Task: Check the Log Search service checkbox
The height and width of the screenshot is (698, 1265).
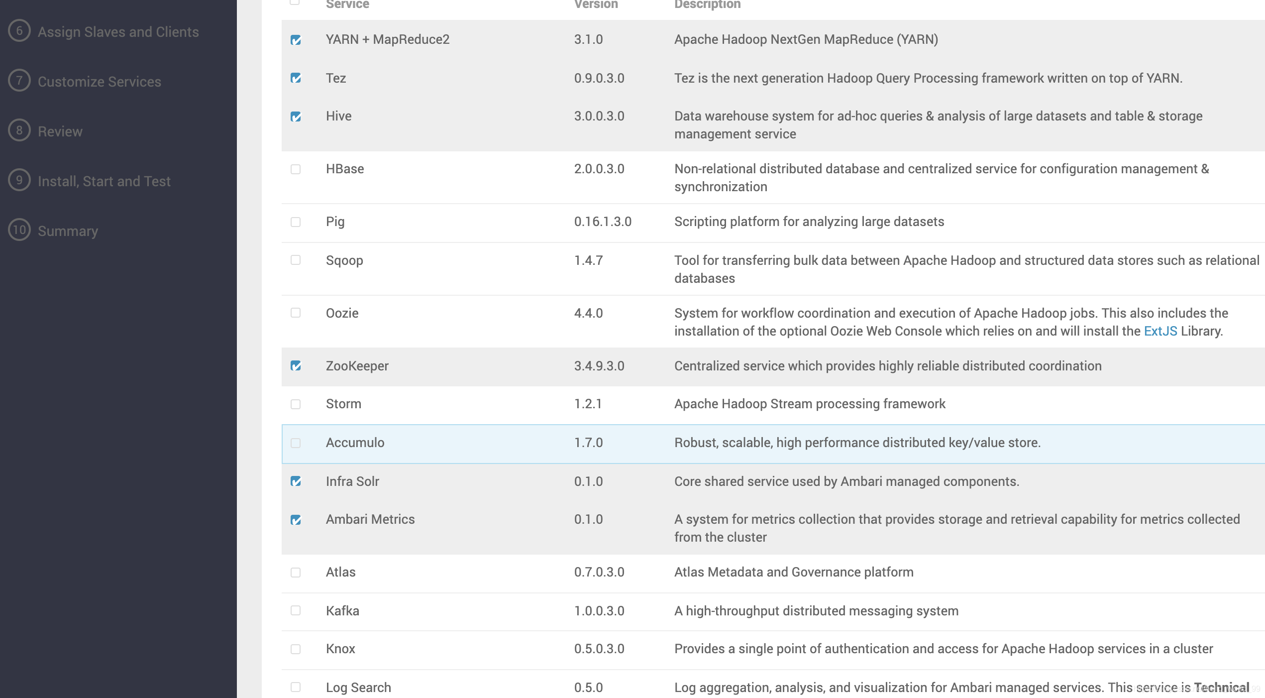Action: tap(296, 688)
